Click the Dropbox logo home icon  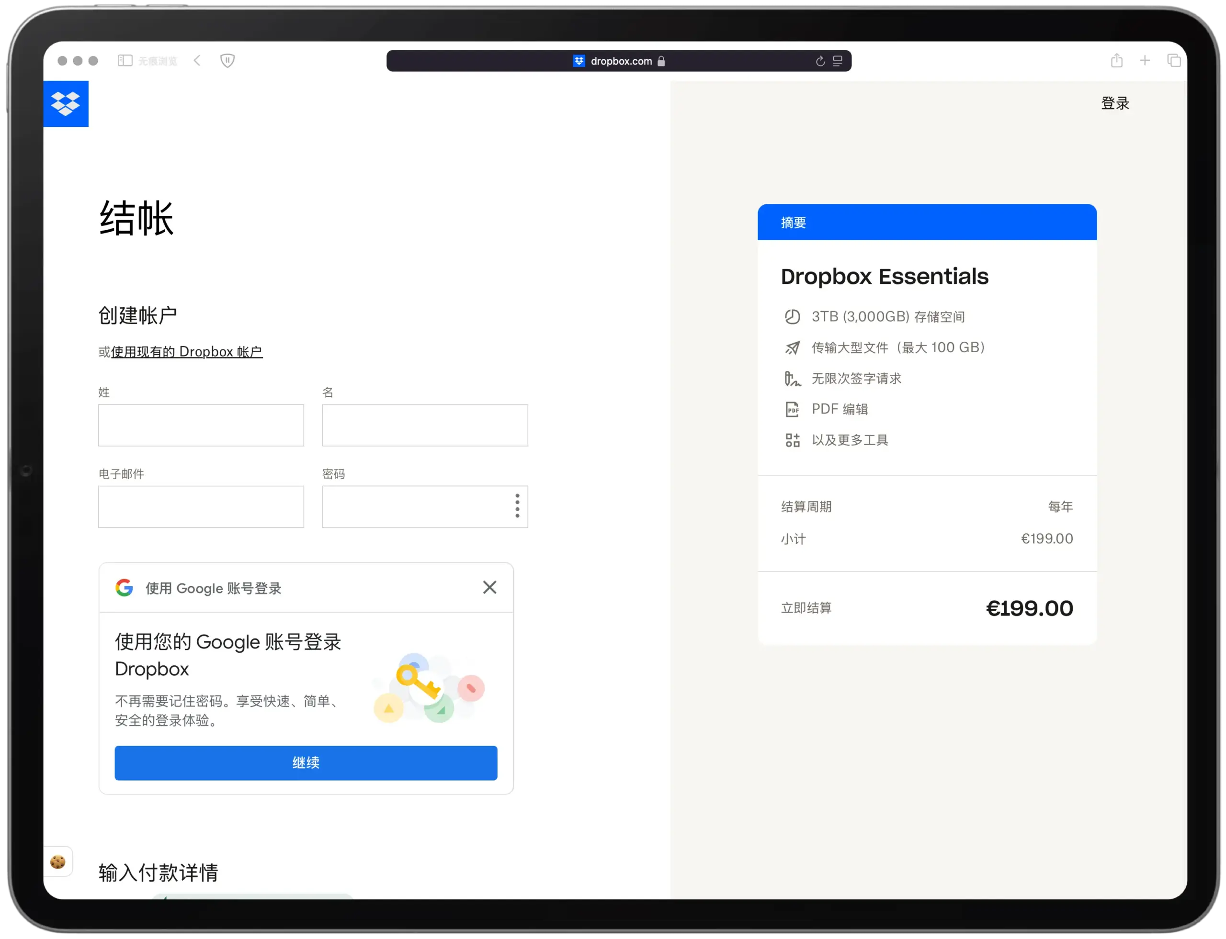tap(66, 103)
